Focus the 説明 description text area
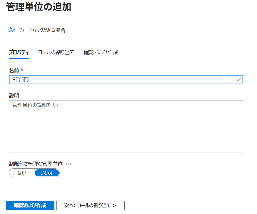Viewport: 257px width, 214px height. (126, 126)
